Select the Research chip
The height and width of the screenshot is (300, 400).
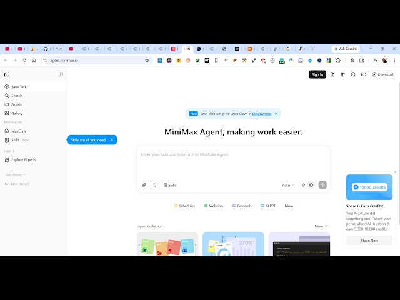(x=242, y=206)
